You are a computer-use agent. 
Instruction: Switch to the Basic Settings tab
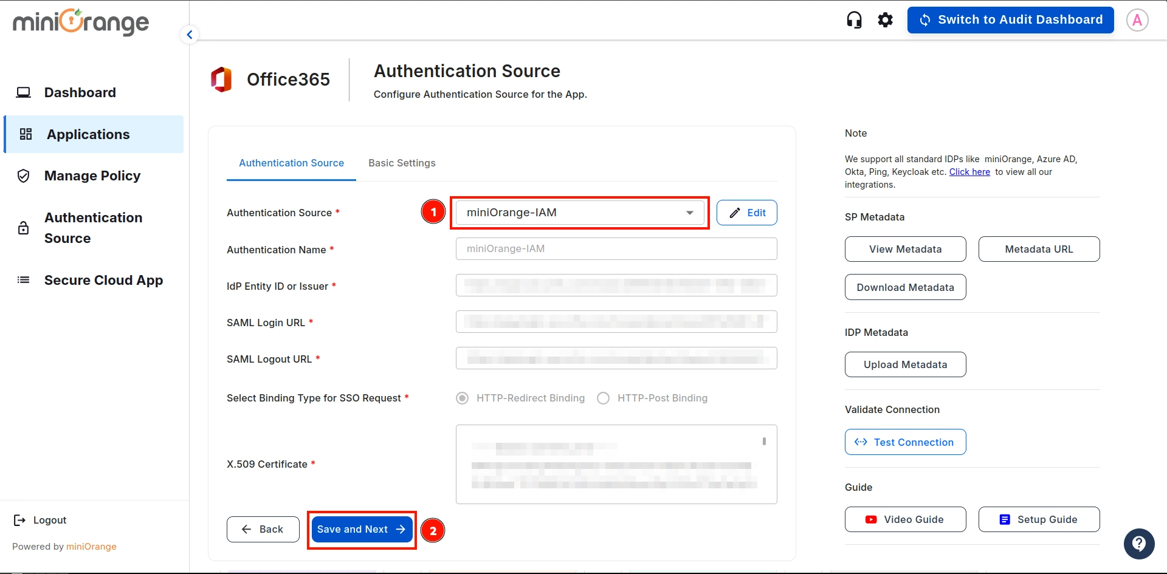pyautogui.click(x=402, y=163)
